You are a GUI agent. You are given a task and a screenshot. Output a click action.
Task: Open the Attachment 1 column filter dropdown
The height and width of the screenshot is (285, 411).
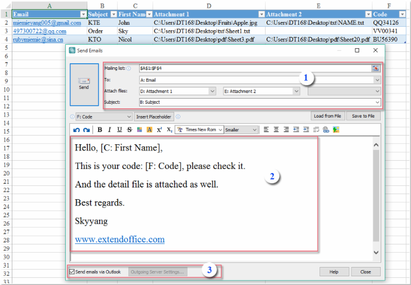pyautogui.click(x=261, y=14)
